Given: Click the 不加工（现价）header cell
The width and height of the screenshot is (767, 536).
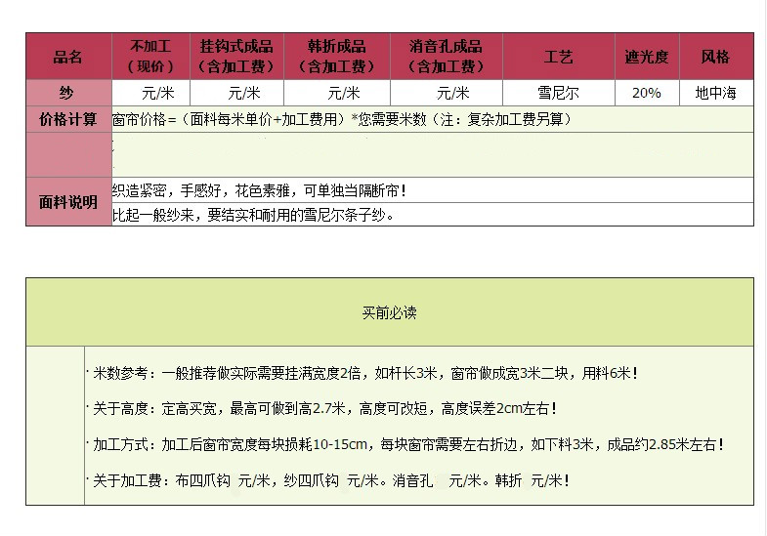Looking at the screenshot, I should pyautogui.click(x=150, y=57).
